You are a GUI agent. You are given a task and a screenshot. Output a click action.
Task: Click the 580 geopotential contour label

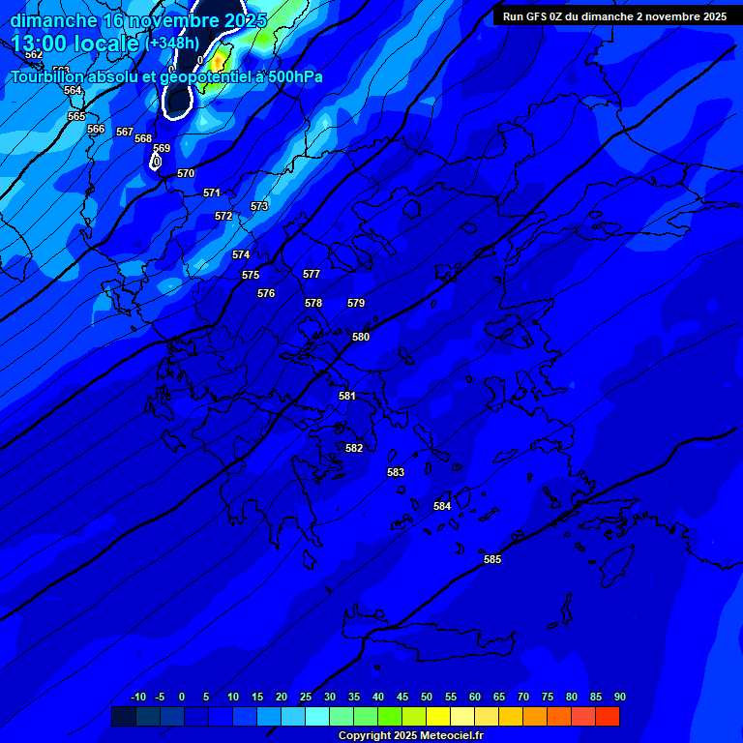[361, 338]
